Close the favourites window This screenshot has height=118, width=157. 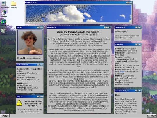click(140, 45)
